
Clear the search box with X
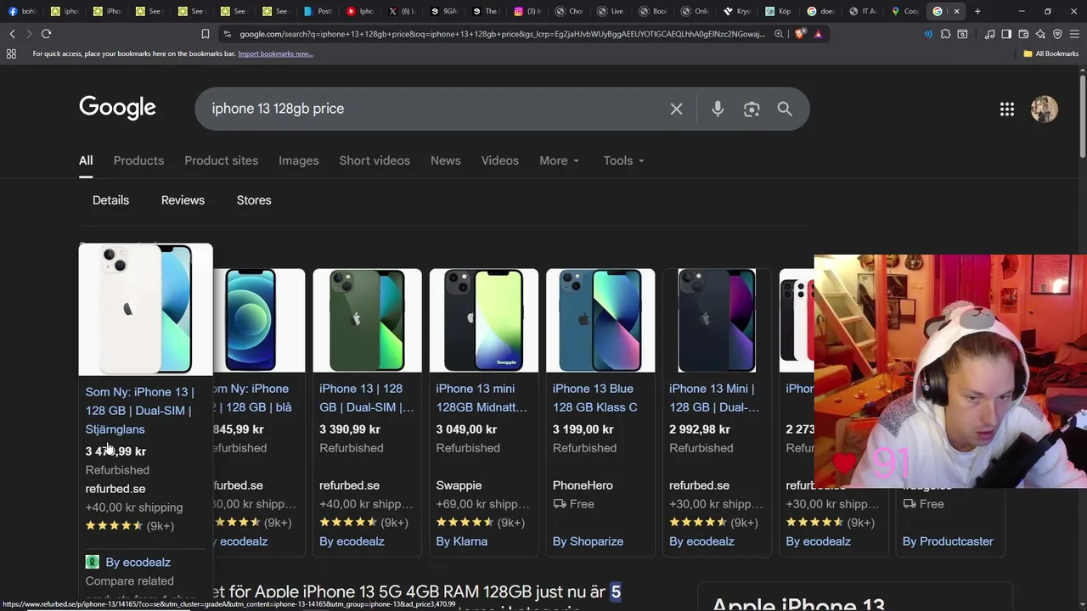coord(676,109)
